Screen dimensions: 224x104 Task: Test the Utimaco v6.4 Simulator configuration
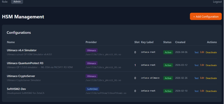tap(197, 52)
